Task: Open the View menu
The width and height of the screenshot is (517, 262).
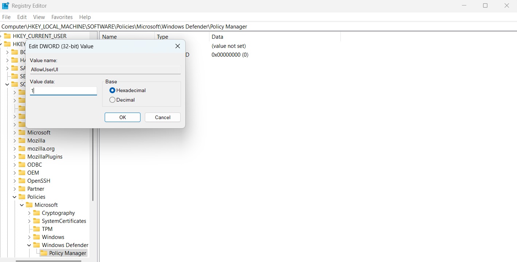Action: click(39, 17)
